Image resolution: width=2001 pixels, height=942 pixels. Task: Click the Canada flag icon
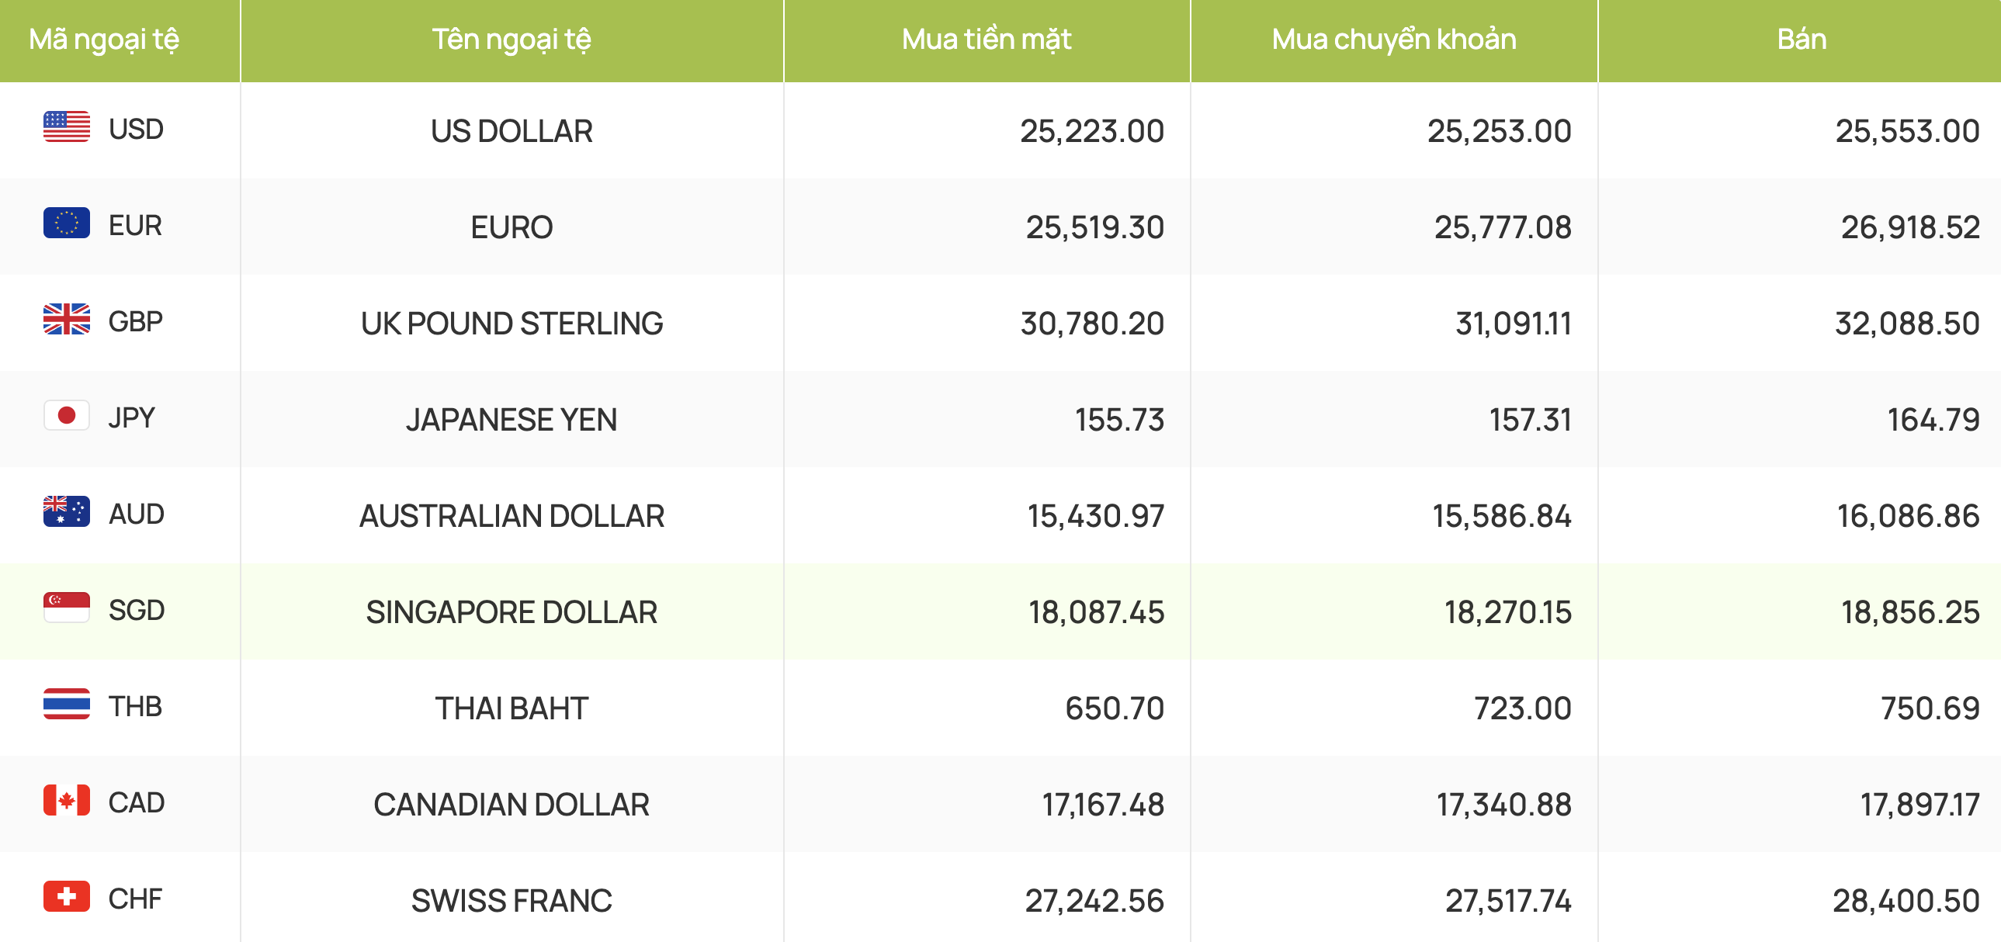[67, 802]
